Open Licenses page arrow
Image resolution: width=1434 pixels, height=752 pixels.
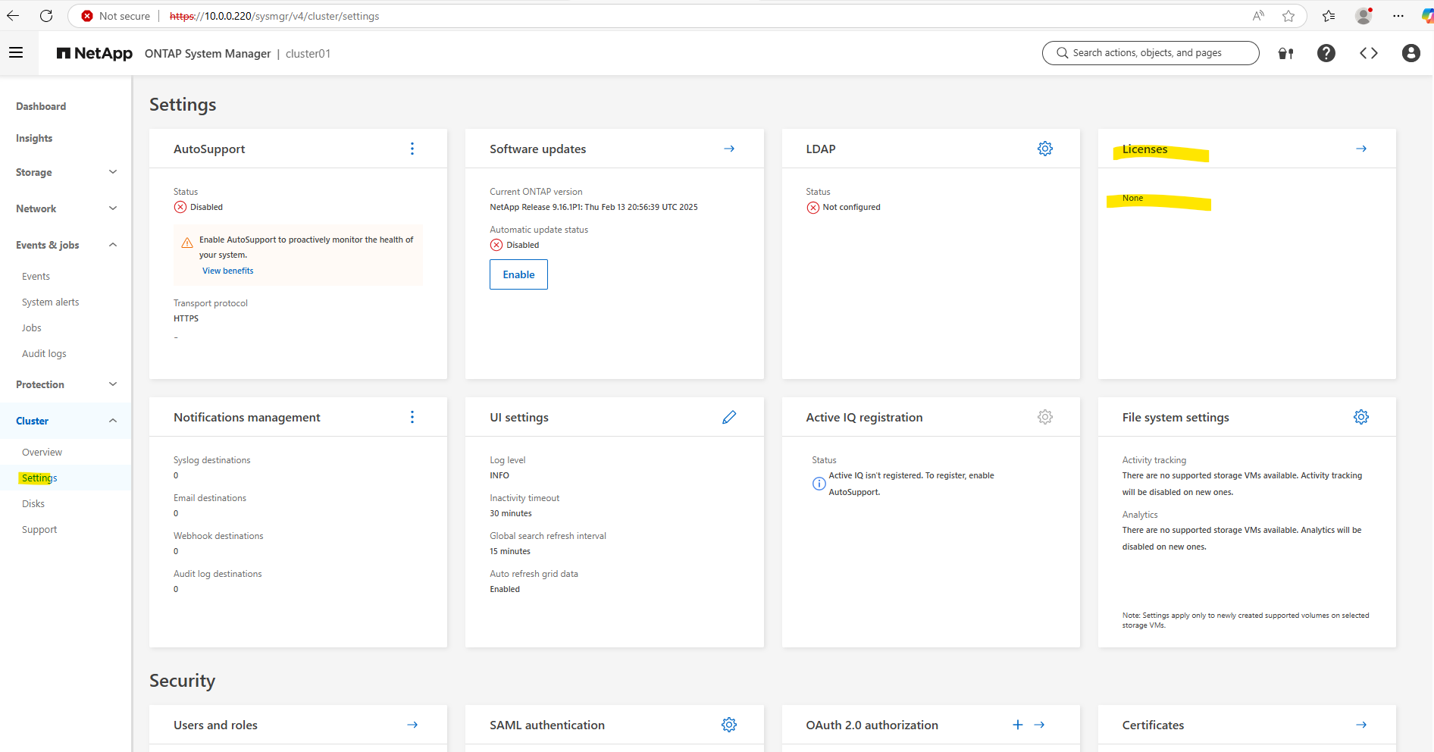point(1361,149)
